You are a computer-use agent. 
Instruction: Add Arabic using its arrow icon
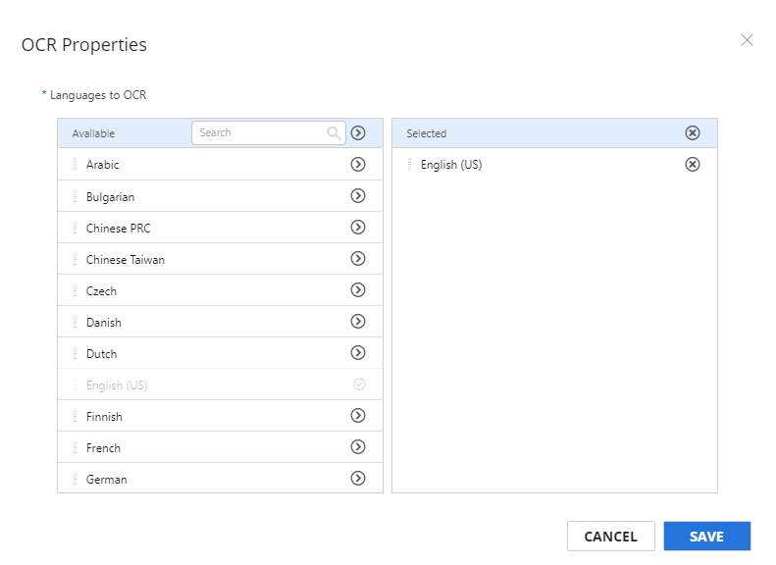pos(358,164)
